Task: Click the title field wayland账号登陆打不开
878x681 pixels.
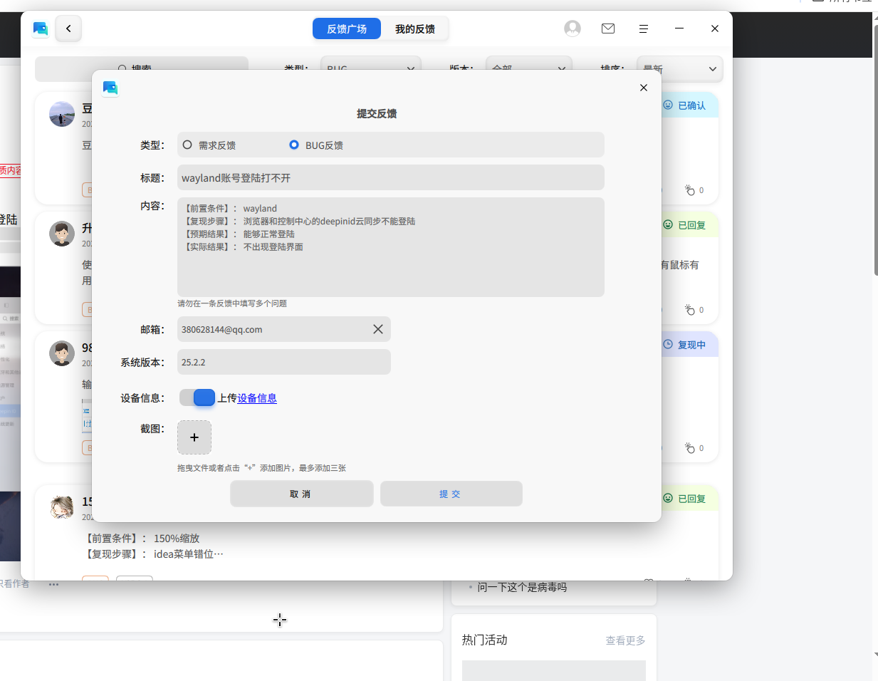Action: (x=391, y=177)
